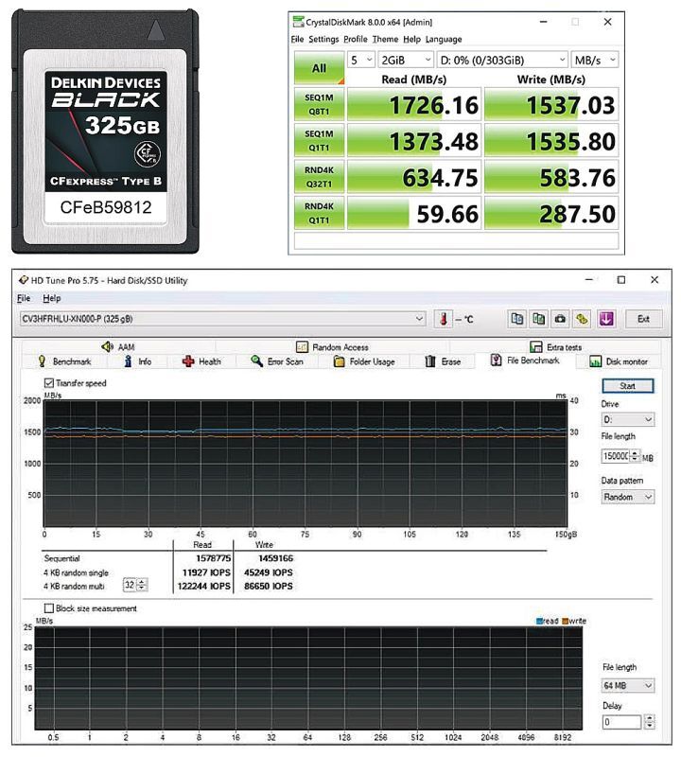The image size is (681, 757).
Task: Click the purple download arrow icon
Action: coord(606,319)
